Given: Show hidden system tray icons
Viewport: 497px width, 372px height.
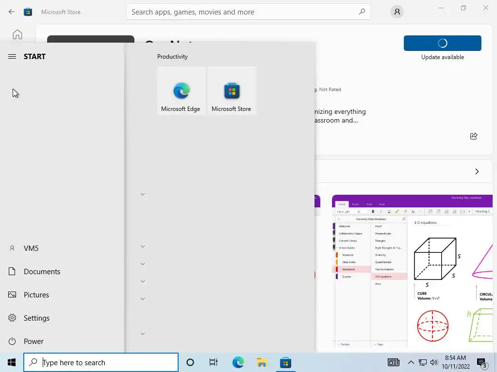Looking at the screenshot, I should pos(411,362).
